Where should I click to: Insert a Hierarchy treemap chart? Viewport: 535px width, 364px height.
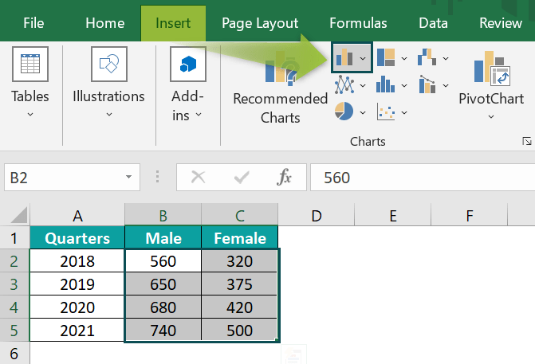(386, 57)
